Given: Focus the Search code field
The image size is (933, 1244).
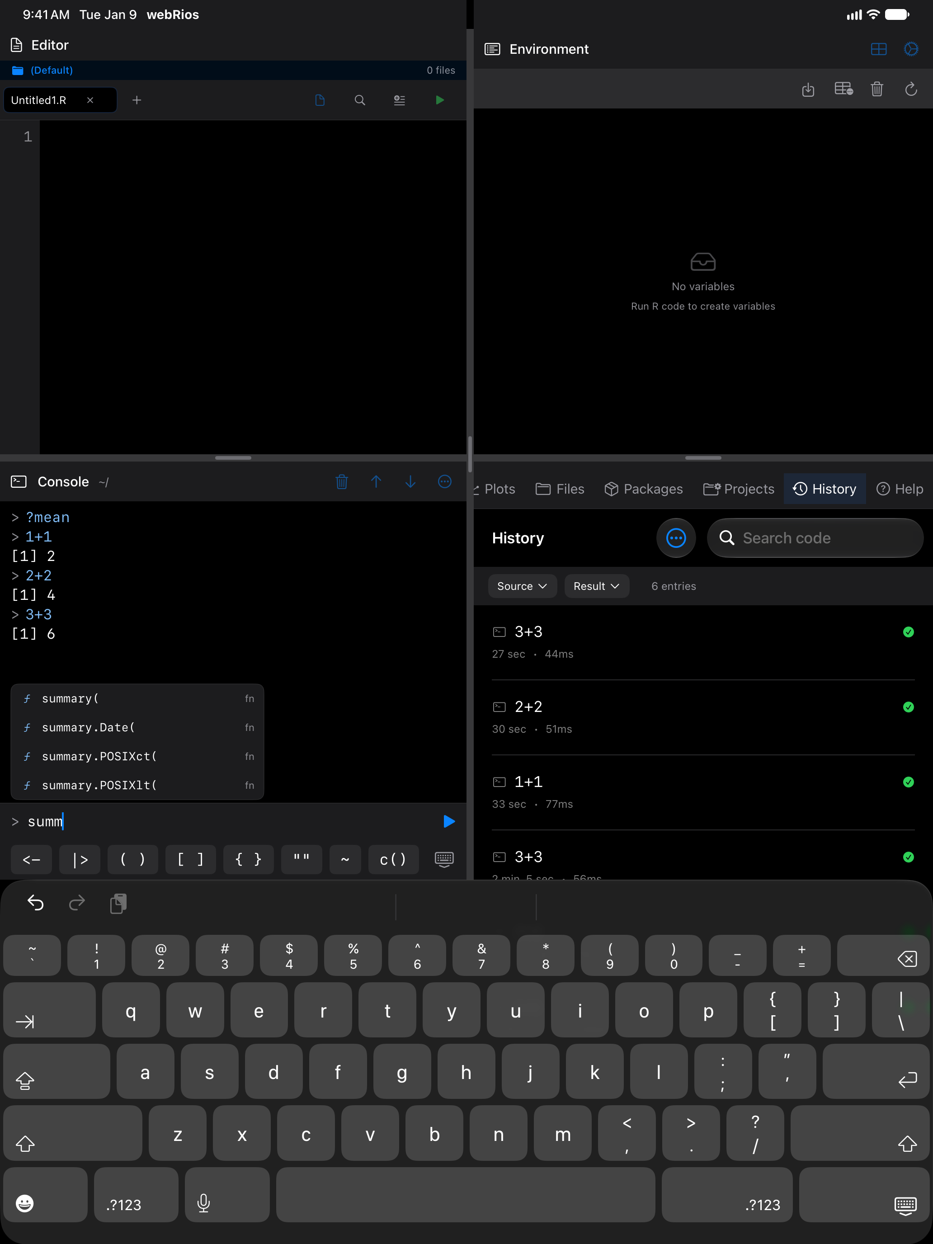Looking at the screenshot, I should click(815, 538).
